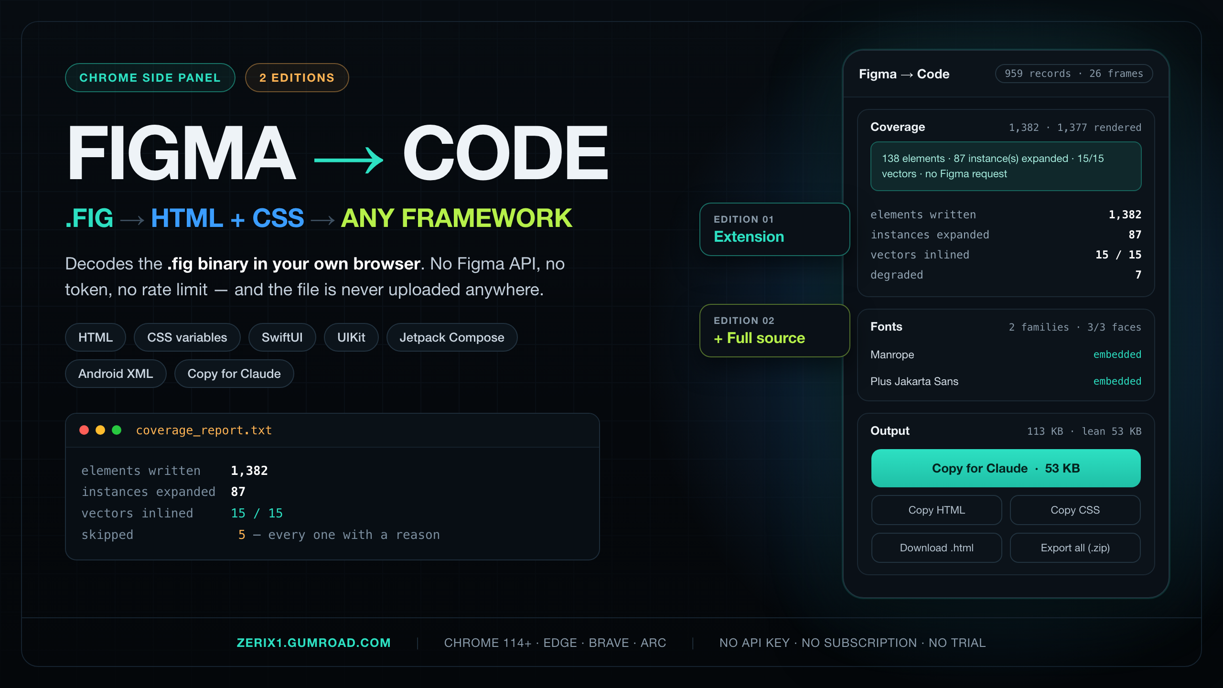Click the Figma → Code panel title
The width and height of the screenshot is (1223, 688).
point(904,74)
